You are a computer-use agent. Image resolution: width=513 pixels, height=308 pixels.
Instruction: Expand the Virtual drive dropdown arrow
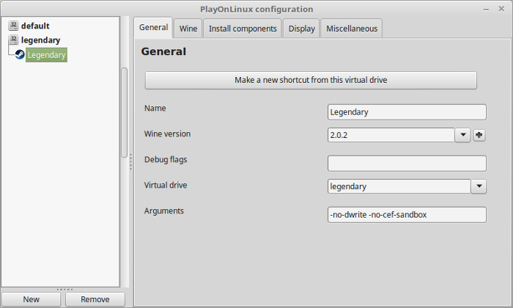coord(479,186)
